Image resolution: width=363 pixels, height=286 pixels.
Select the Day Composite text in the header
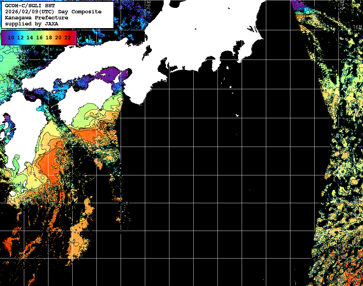coord(83,12)
